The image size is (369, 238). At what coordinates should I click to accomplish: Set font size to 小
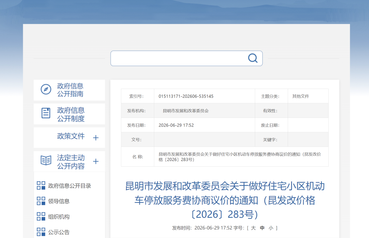coord(271,228)
